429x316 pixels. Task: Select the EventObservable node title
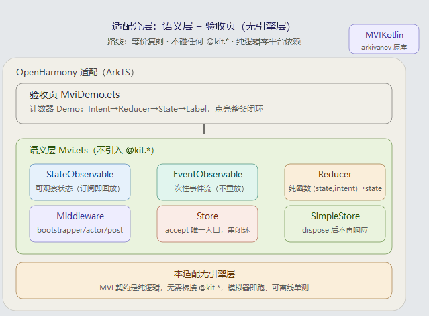coord(207,174)
